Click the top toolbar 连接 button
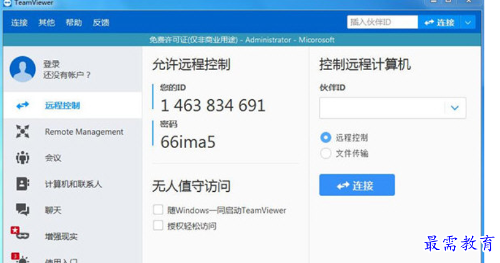This screenshot has height=263, width=500. click(x=439, y=22)
